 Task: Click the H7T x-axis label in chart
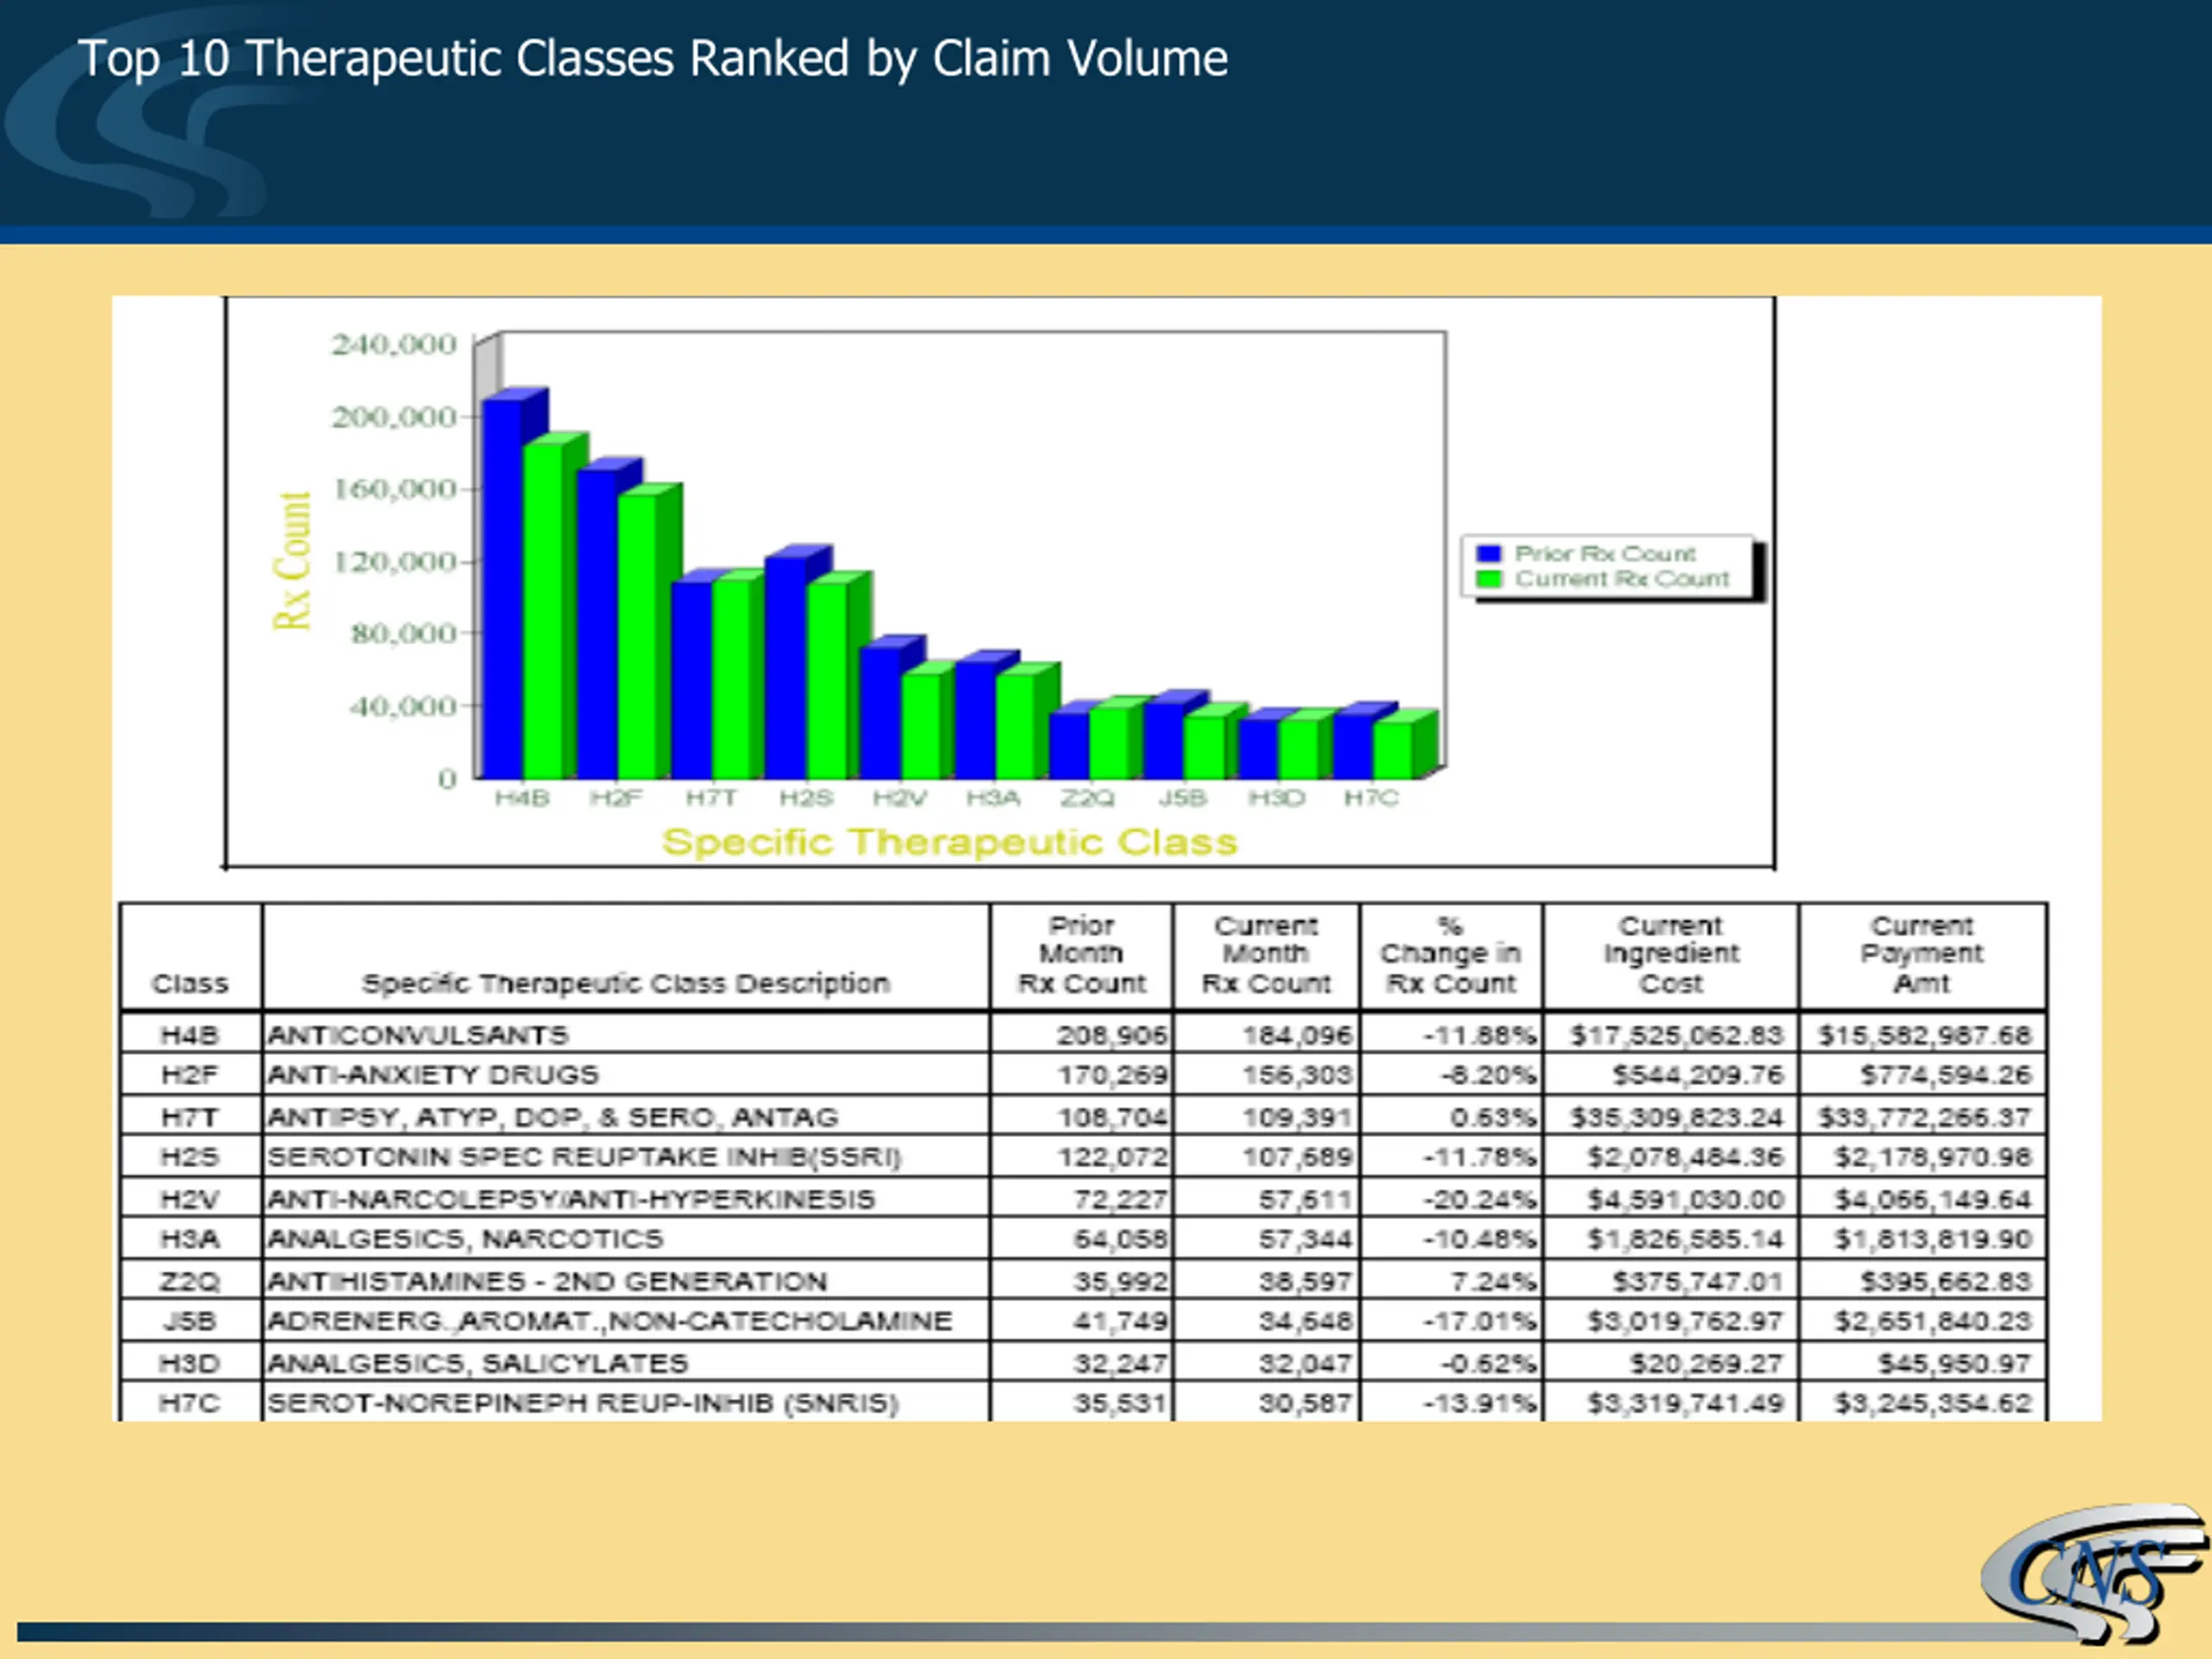(x=711, y=798)
